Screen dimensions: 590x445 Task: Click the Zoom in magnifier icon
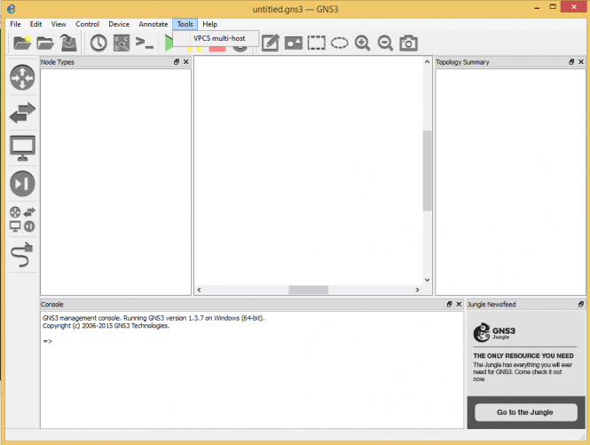pos(362,43)
